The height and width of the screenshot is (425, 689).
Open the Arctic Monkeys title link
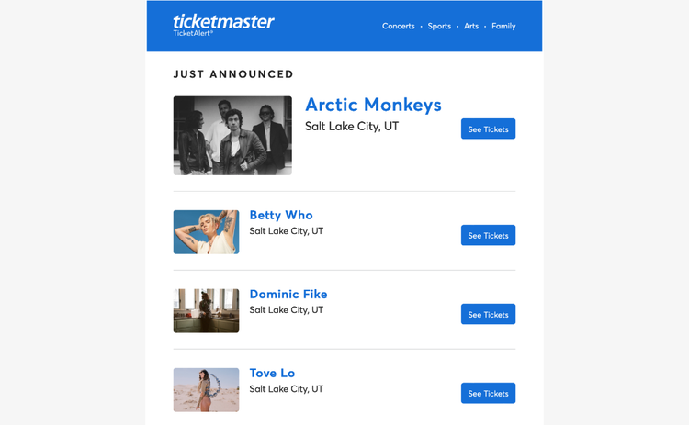point(373,105)
